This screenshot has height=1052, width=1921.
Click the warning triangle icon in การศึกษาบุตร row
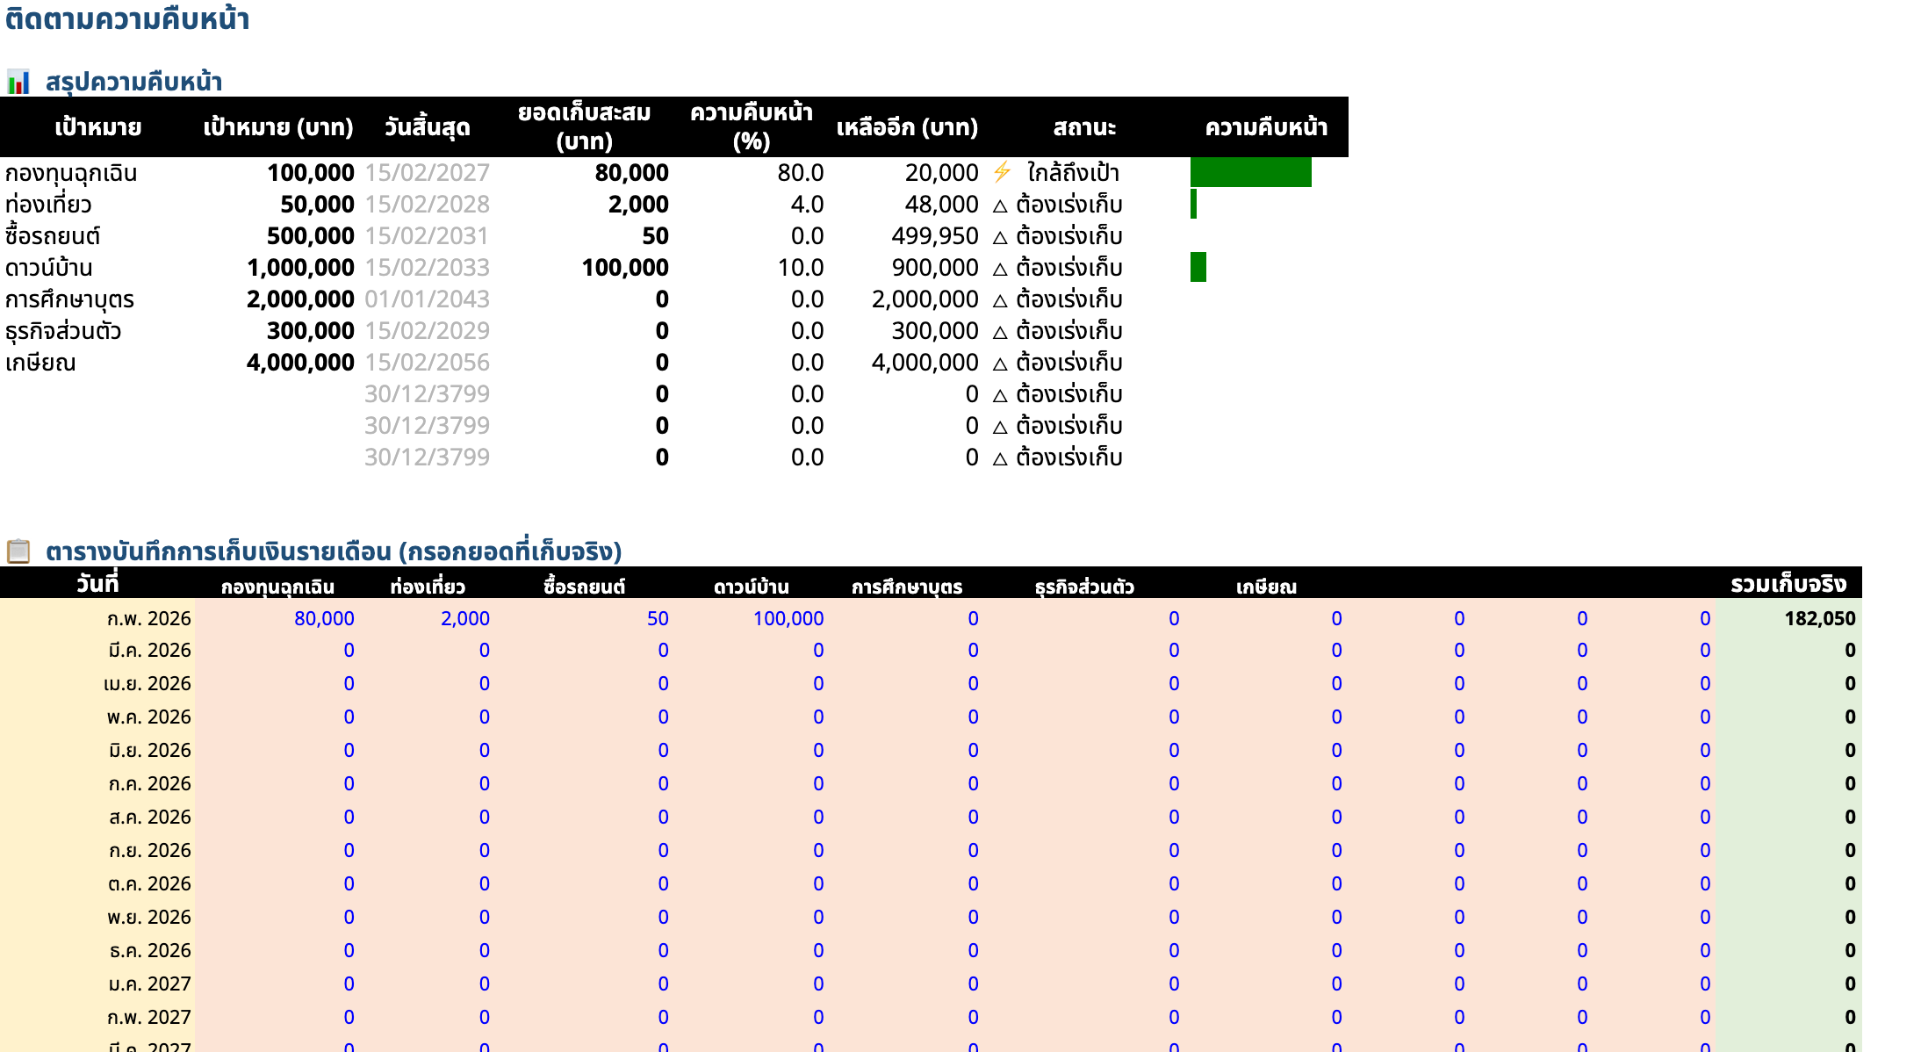(x=1000, y=301)
